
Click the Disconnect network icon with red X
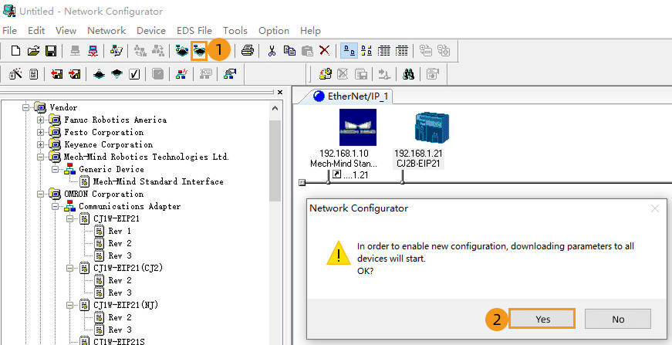(93, 51)
